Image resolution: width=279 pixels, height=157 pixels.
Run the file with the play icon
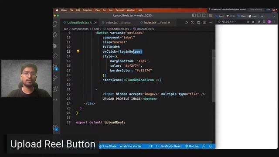[x=187, y=23]
